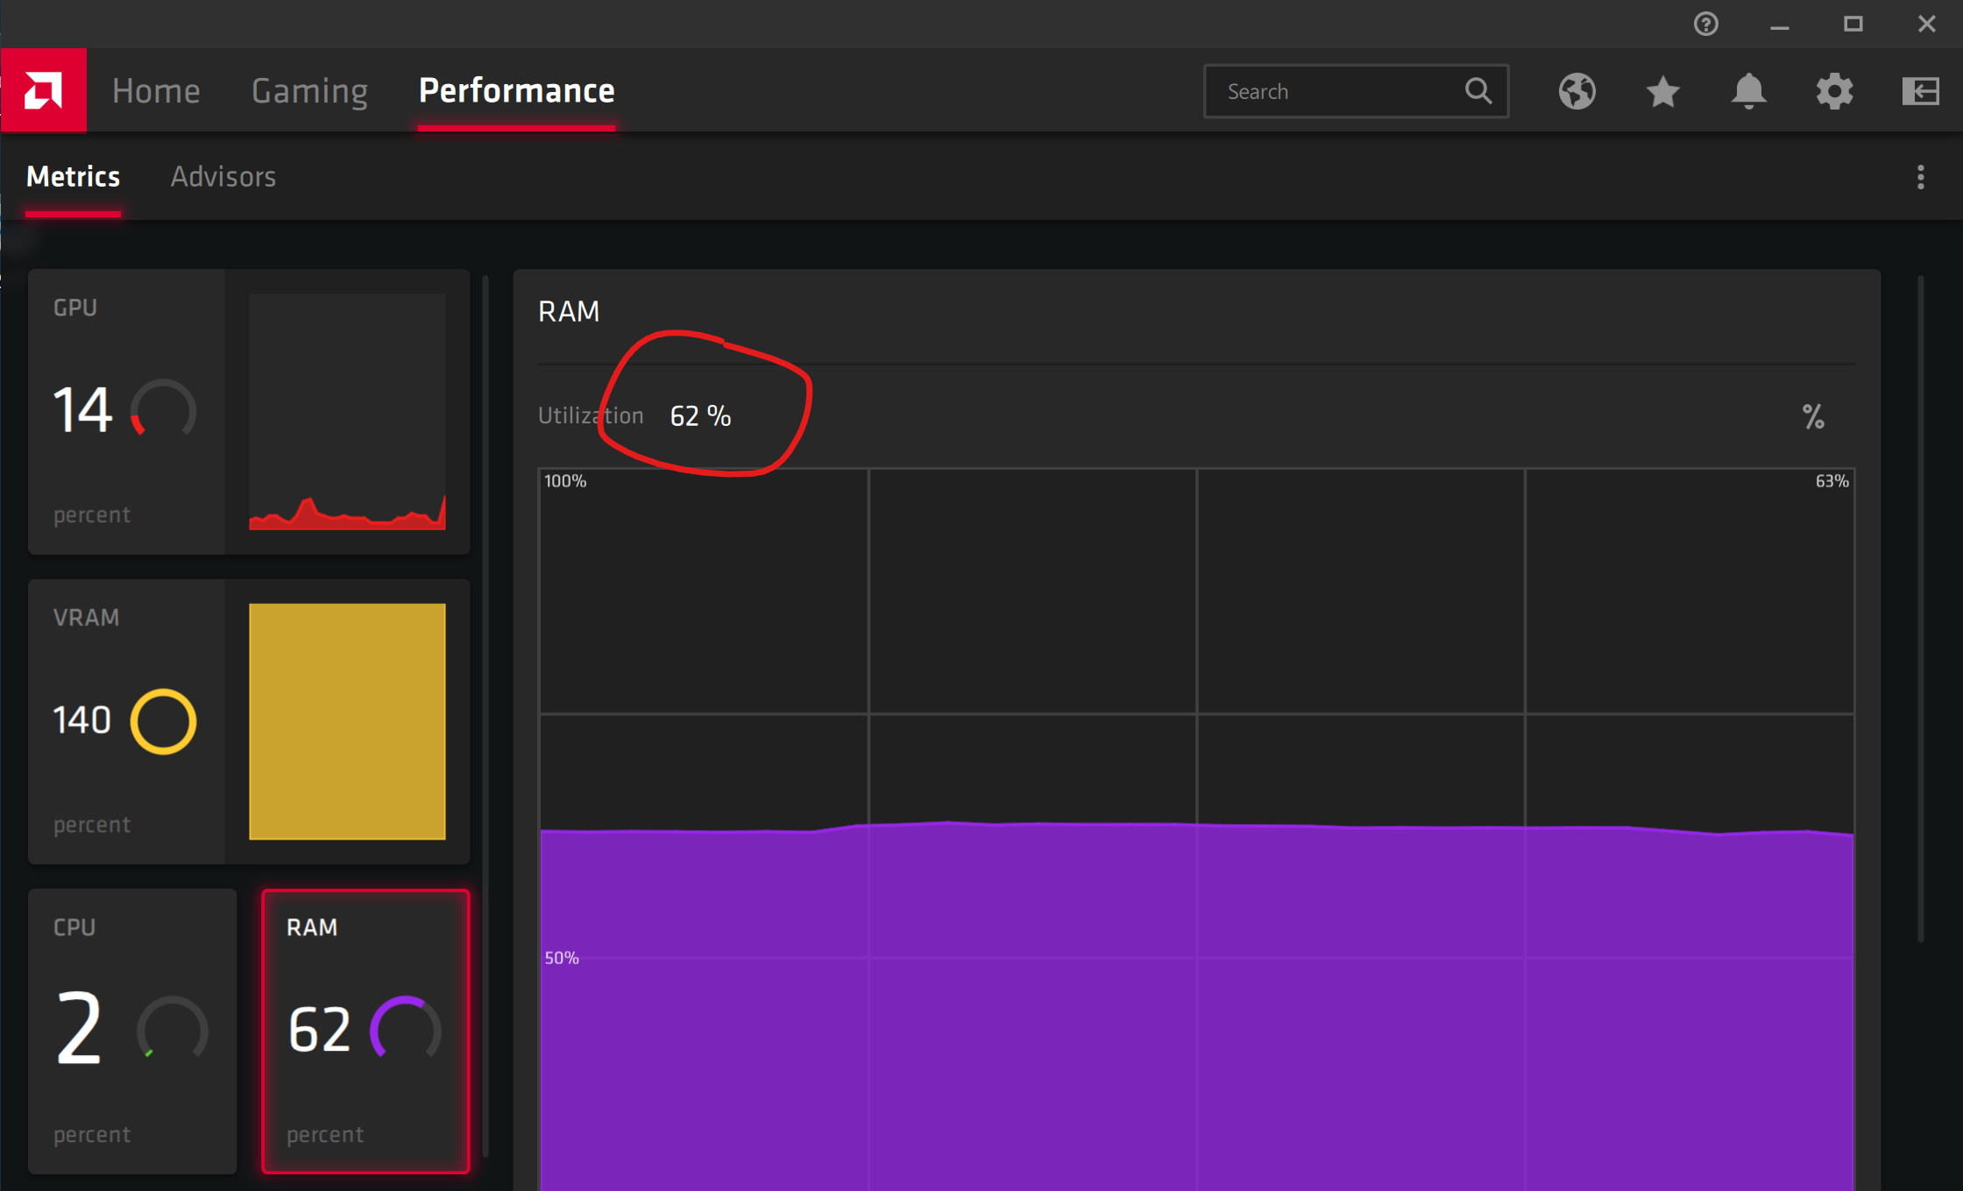The height and width of the screenshot is (1191, 1963).
Task: Click the right-side page scrollbar
Action: coord(1920,609)
